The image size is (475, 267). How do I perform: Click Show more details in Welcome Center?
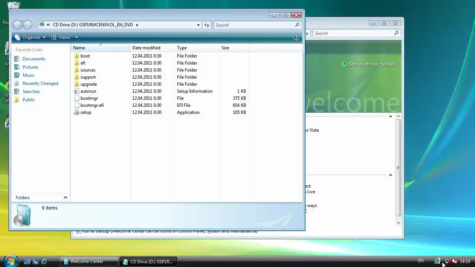tap(368, 64)
